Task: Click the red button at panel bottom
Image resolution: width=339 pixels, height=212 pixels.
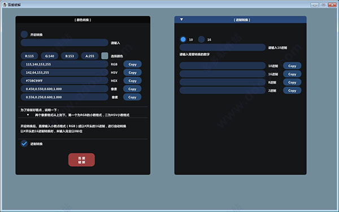Action: pos(81,160)
